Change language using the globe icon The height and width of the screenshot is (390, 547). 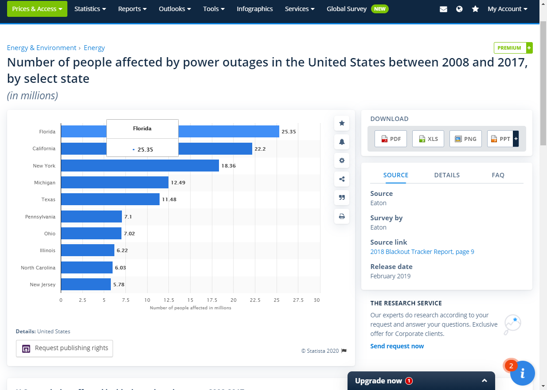(459, 8)
